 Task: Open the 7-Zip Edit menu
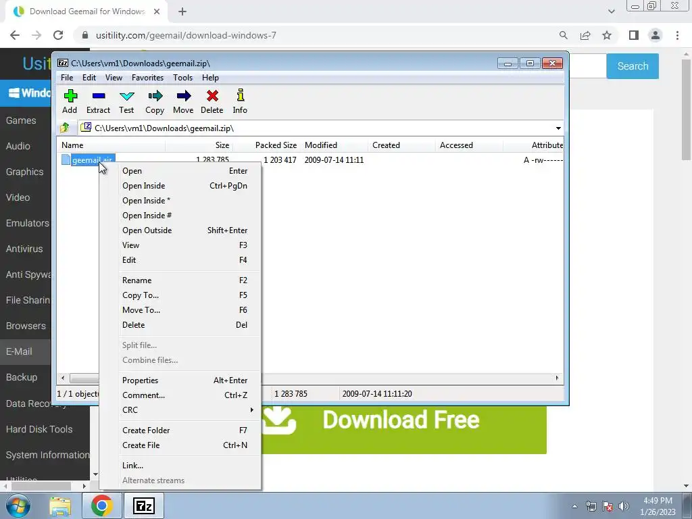(89, 78)
